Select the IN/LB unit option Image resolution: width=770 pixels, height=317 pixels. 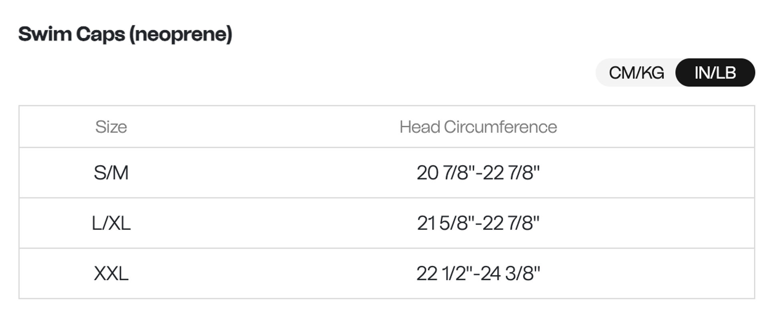click(715, 73)
